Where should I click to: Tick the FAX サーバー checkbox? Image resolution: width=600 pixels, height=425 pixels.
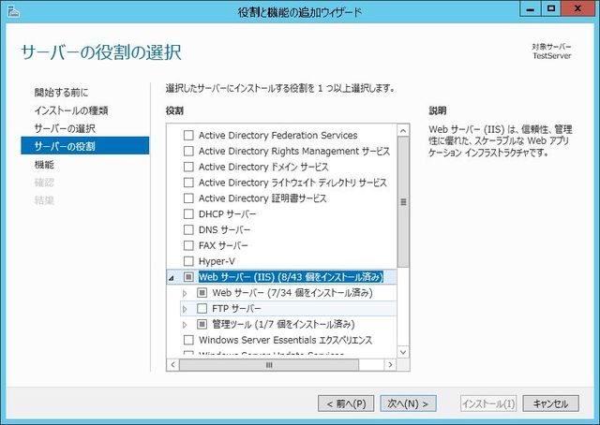point(188,245)
